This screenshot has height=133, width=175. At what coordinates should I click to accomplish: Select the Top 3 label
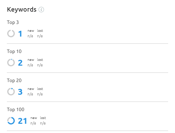pyautogui.click(x=13, y=23)
